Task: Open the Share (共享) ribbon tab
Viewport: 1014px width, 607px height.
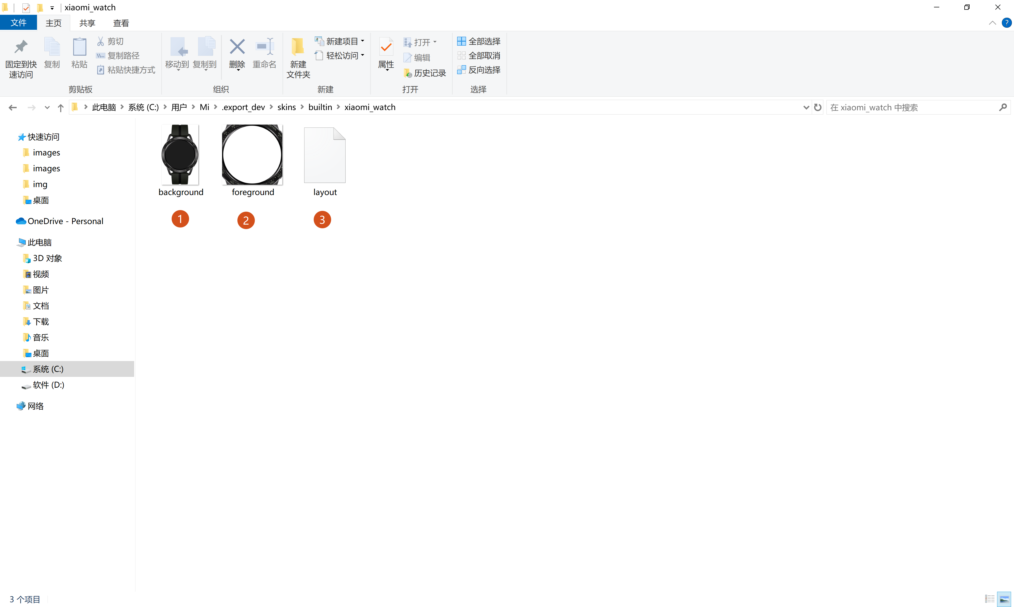Action: pyautogui.click(x=87, y=23)
